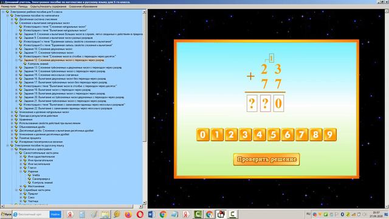Click bulb icon beside 'Имя прилагательное'
This screenshot has height=219, width=389.
coord(25,161)
